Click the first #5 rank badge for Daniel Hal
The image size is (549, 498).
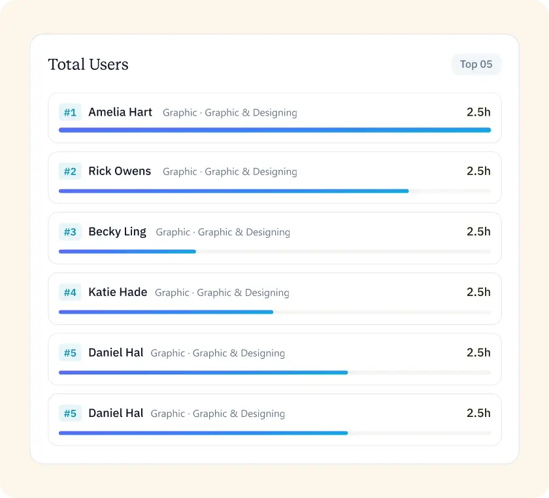[70, 352]
